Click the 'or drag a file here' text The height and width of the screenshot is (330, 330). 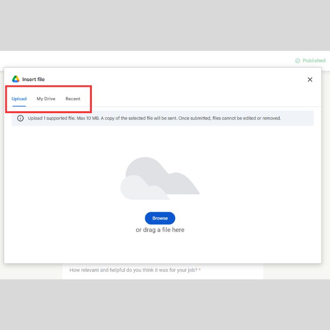pyautogui.click(x=160, y=230)
